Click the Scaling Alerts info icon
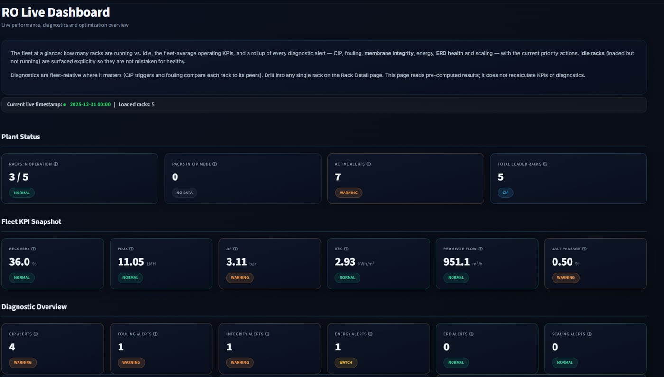 point(590,334)
